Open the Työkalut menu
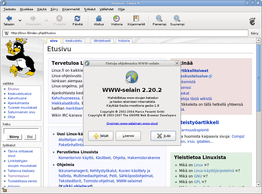The image size is (262, 194). pyautogui.click(x=90, y=9)
